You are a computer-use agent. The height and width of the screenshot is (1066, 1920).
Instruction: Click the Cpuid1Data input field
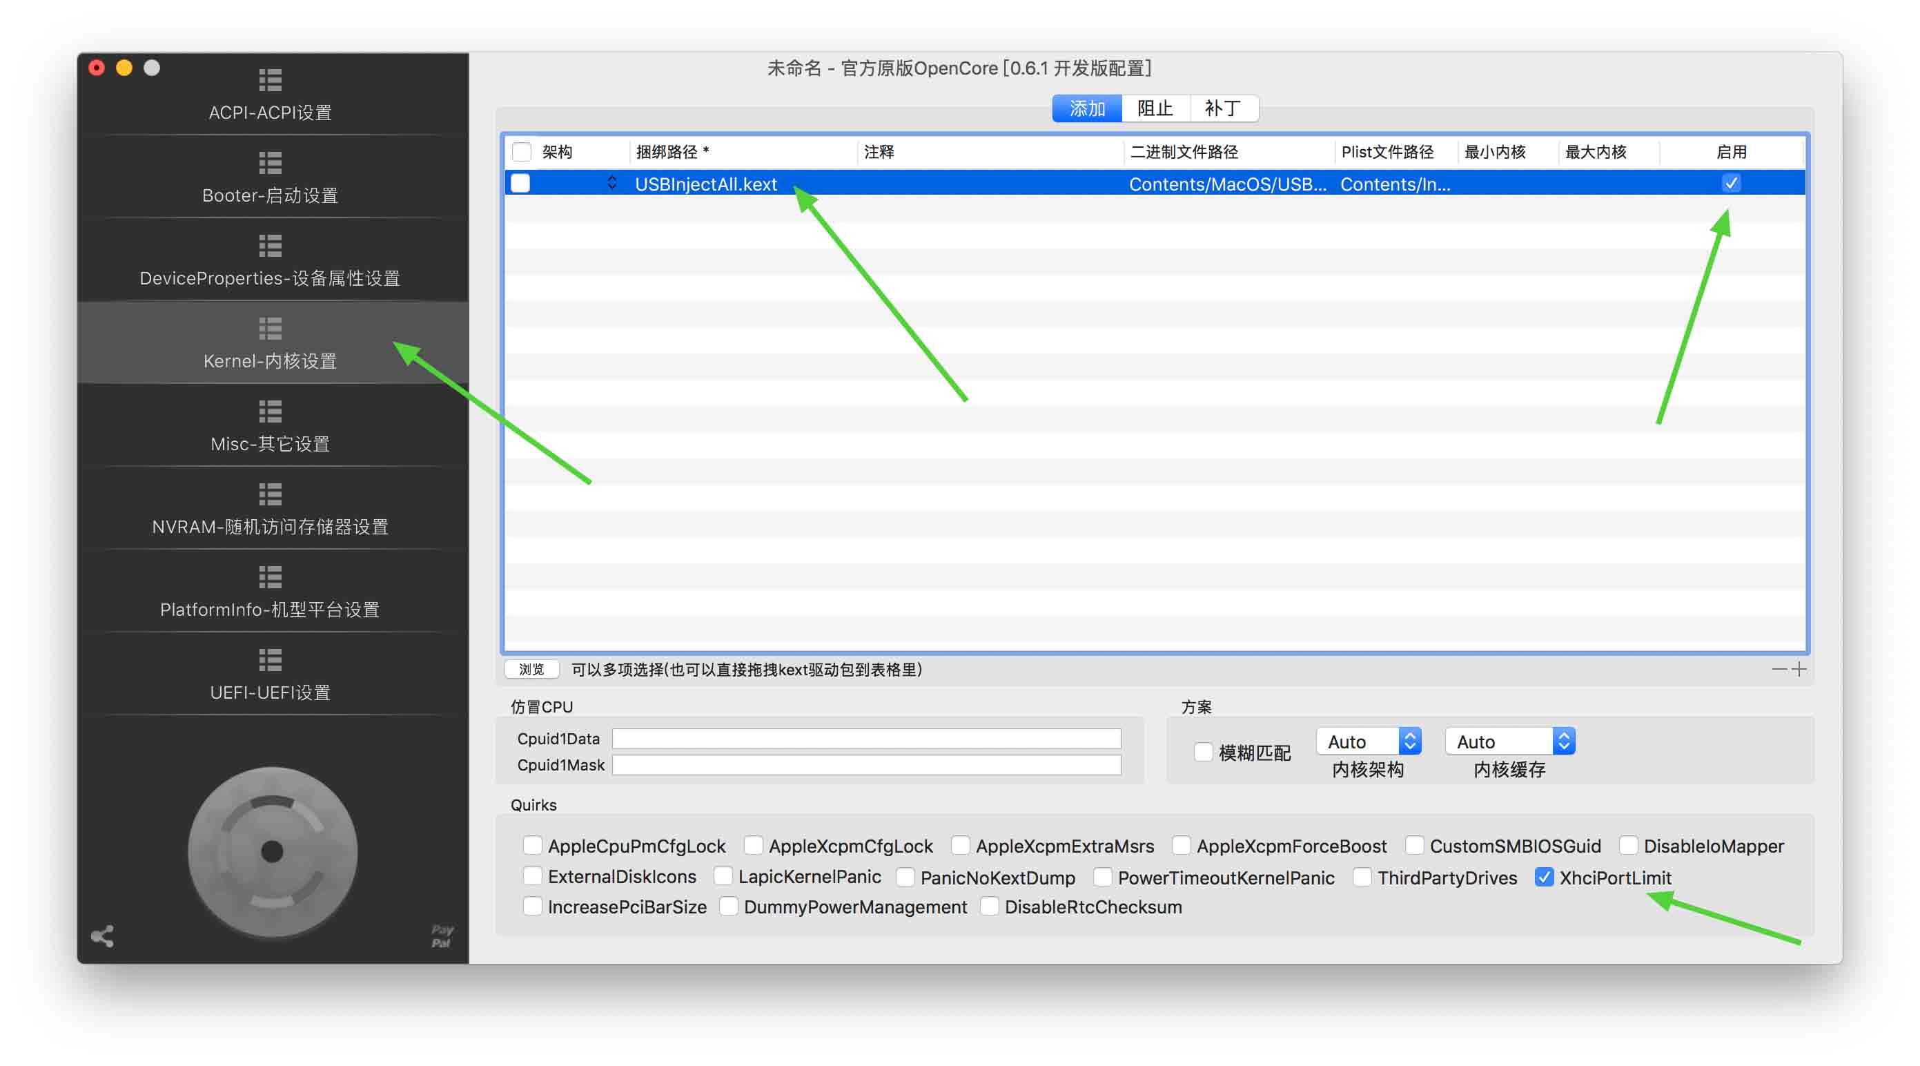tap(866, 738)
